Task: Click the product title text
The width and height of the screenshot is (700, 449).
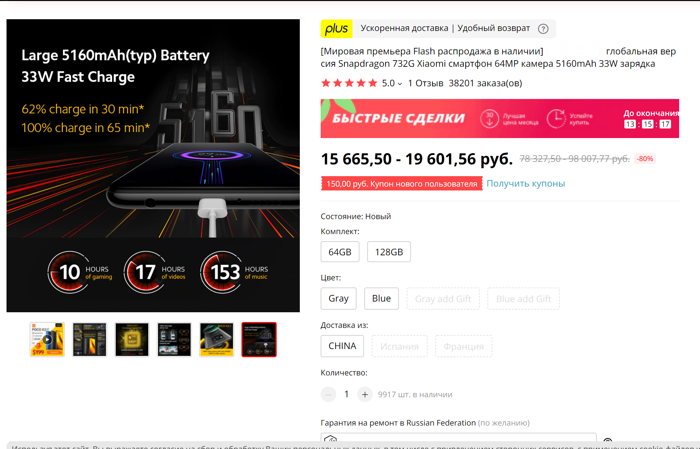Action: pos(498,57)
